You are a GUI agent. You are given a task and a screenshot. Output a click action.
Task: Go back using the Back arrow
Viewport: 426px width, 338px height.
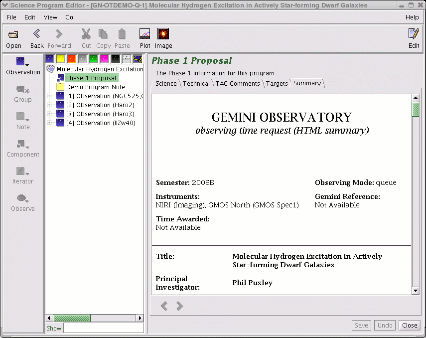37,38
